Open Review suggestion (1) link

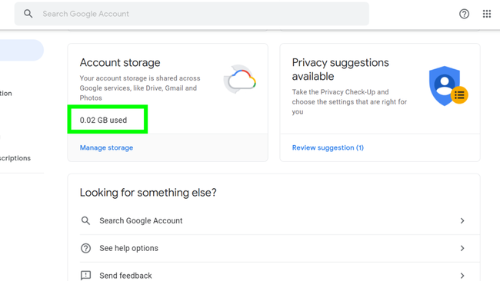point(328,147)
